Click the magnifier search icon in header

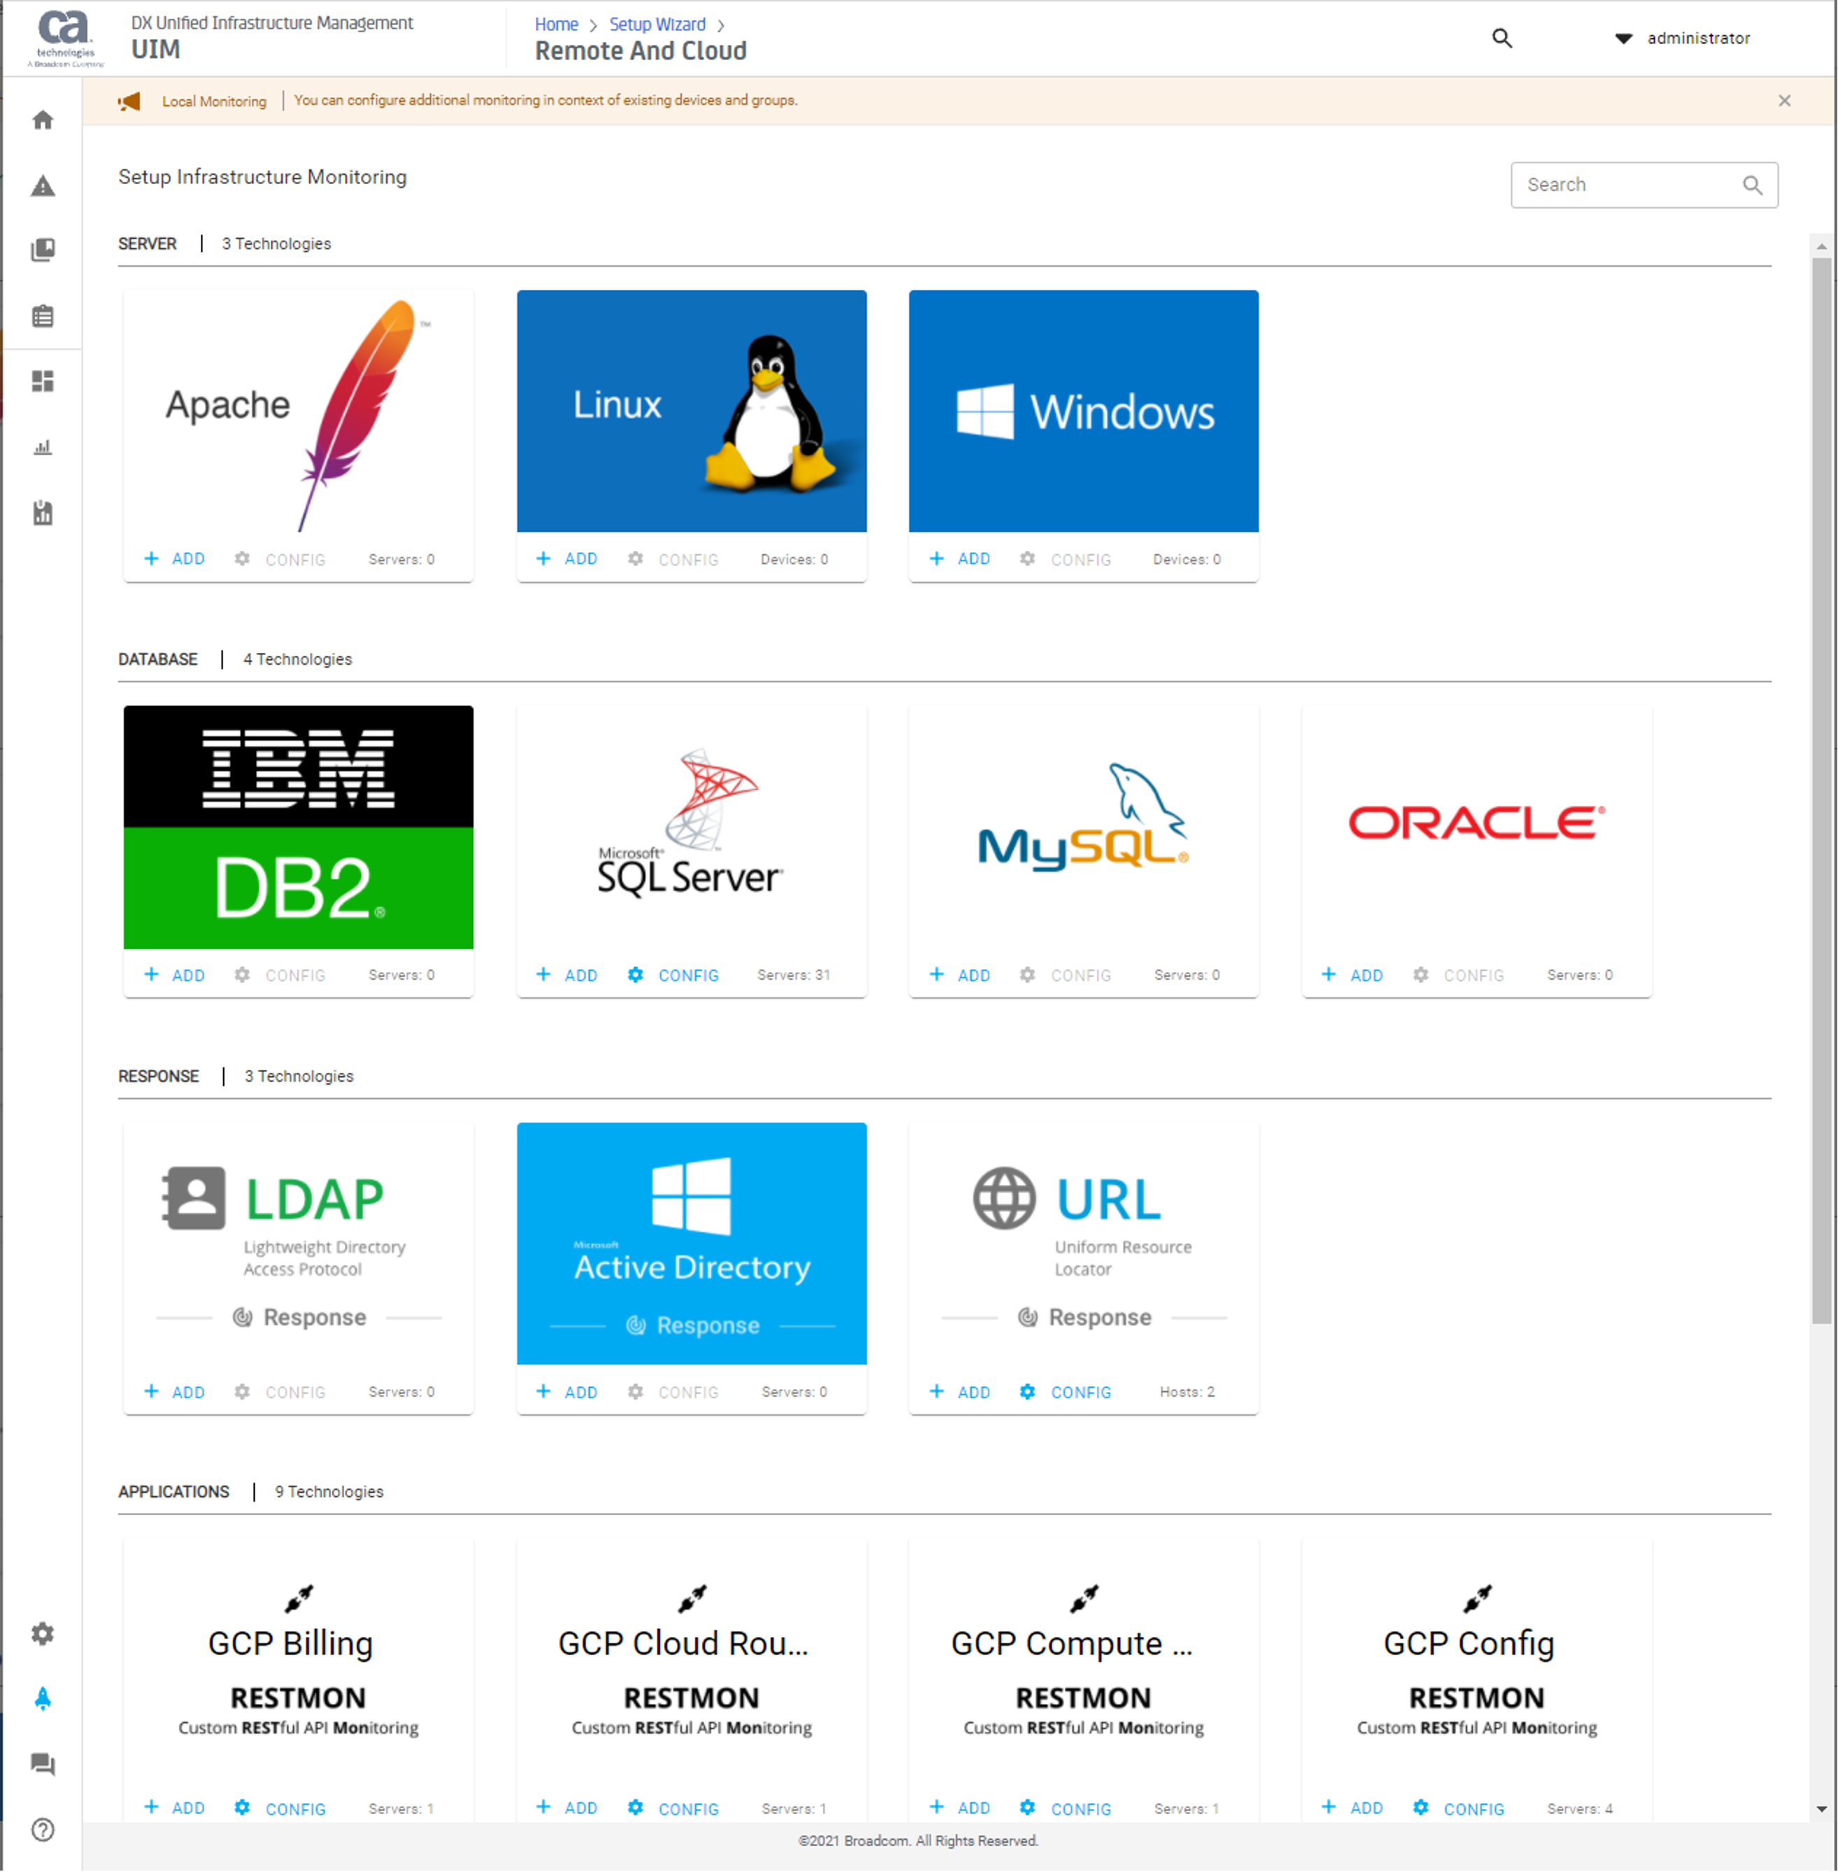pos(1501,38)
